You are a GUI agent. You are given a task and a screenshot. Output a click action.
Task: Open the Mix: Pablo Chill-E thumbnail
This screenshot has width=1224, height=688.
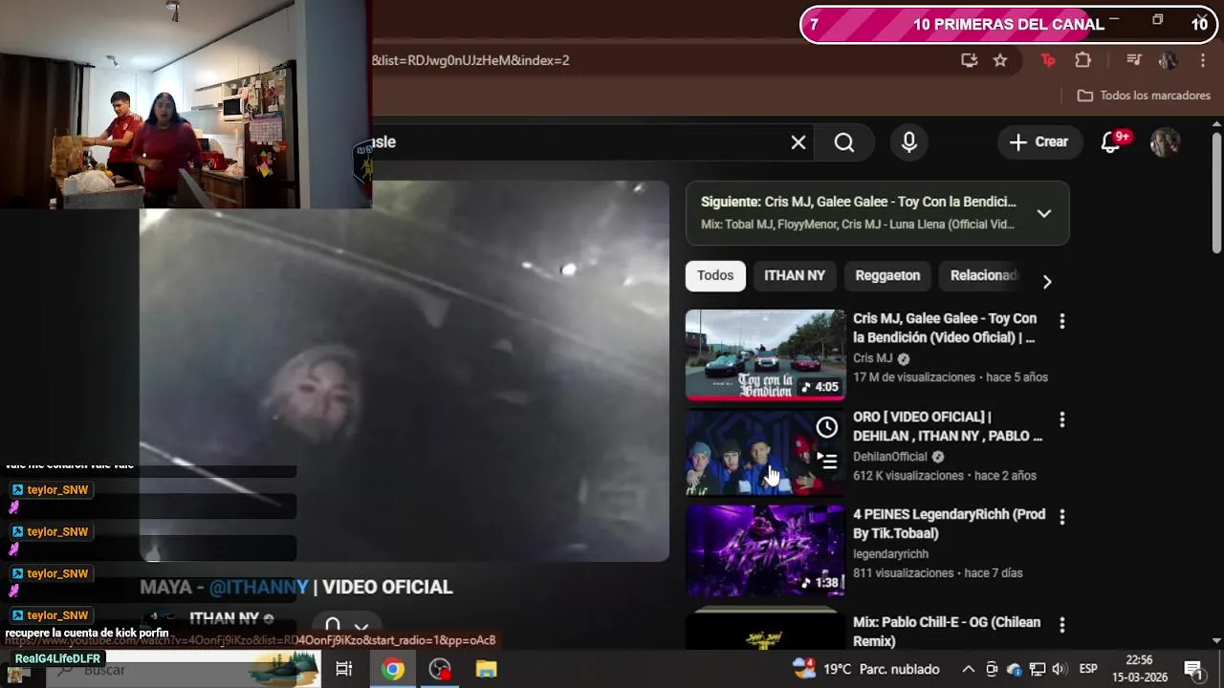[765, 630]
